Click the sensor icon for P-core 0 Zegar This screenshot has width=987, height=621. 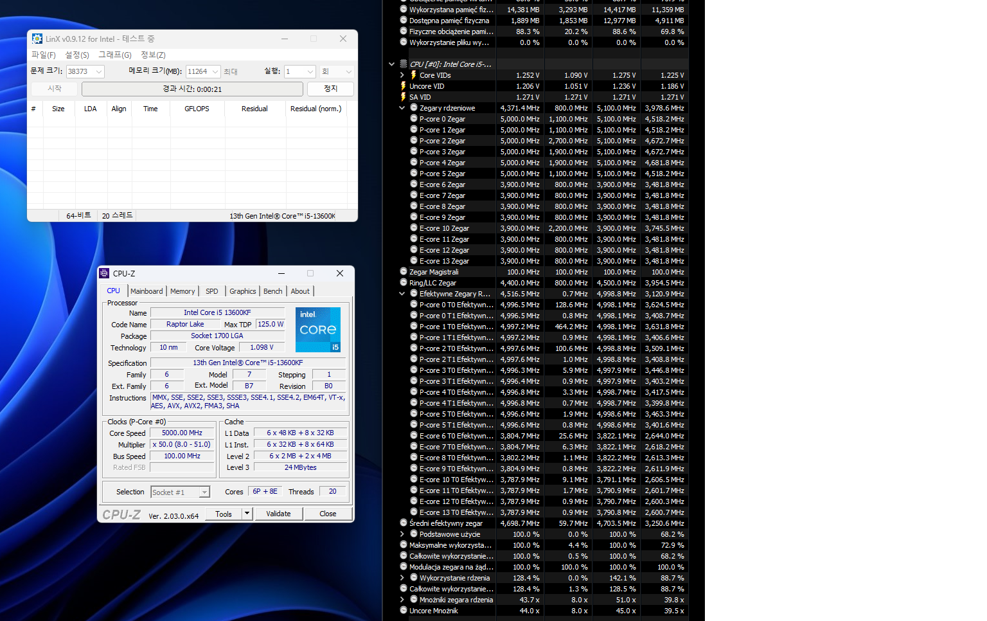414,119
